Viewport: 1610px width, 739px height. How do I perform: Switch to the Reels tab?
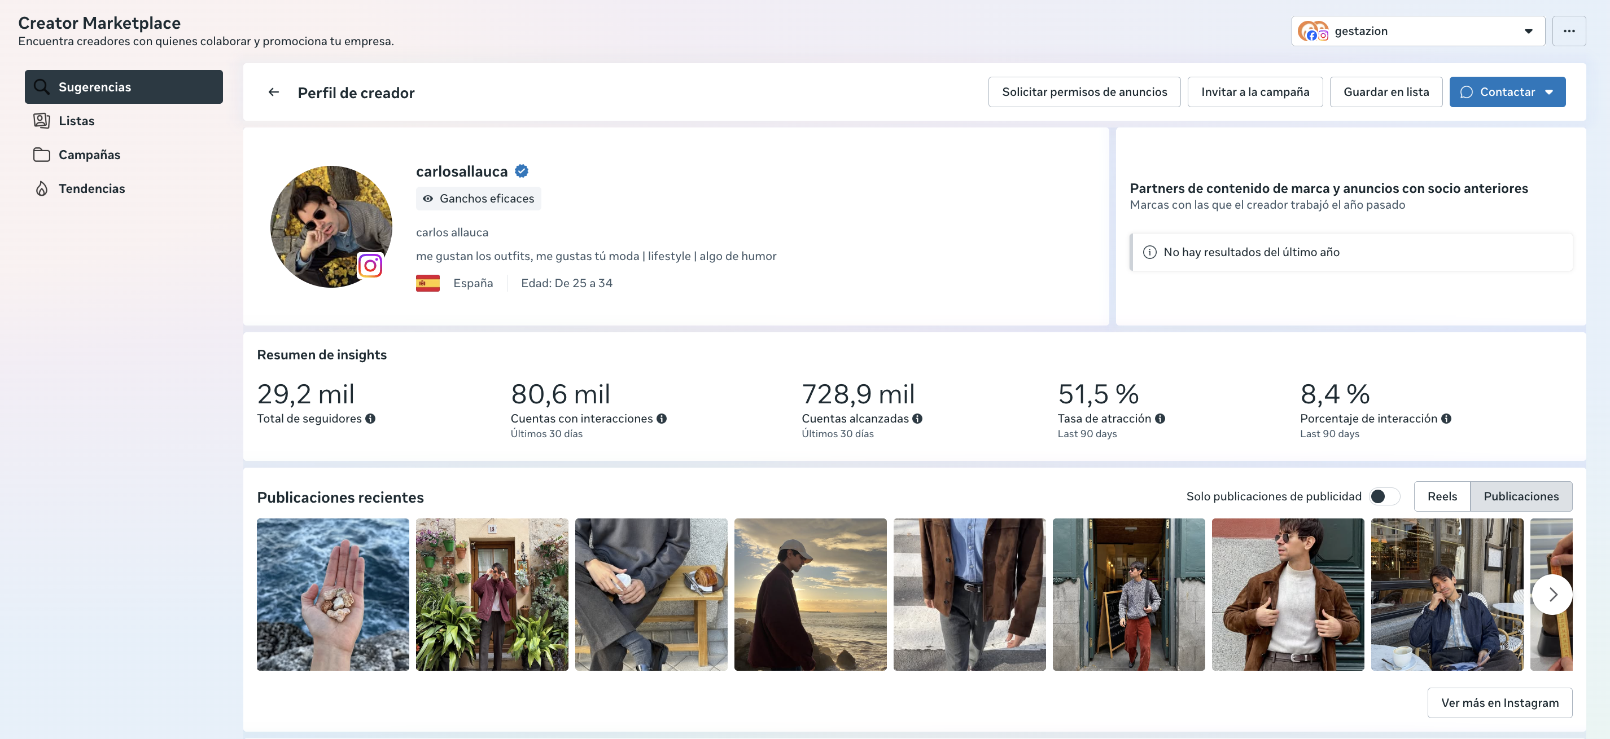(x=1441, y=496)
